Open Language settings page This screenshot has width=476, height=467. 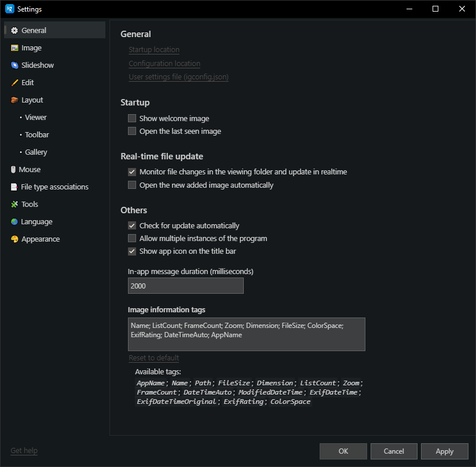pyautogui.click(x=54, y=221)
